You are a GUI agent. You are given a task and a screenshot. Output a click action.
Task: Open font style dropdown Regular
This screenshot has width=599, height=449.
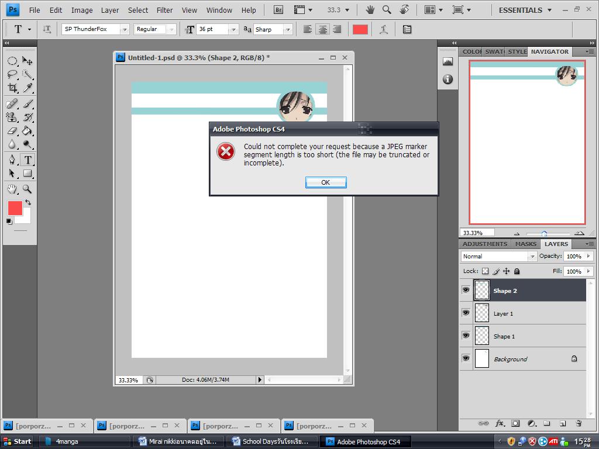[x=171, y=29]
